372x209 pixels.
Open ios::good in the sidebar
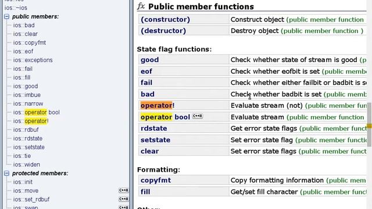point(26,87)
